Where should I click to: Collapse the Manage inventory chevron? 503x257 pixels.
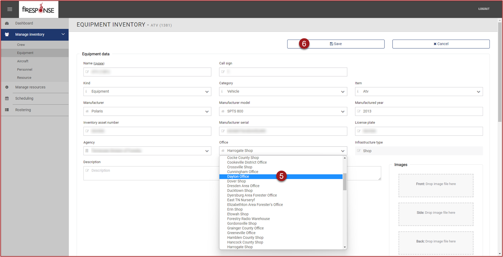pyautogui.click(x=63, y=34)
